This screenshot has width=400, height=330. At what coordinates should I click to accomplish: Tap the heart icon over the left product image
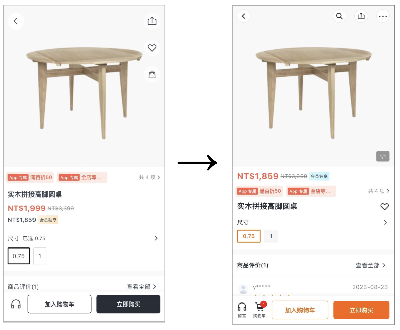point(152,48)
